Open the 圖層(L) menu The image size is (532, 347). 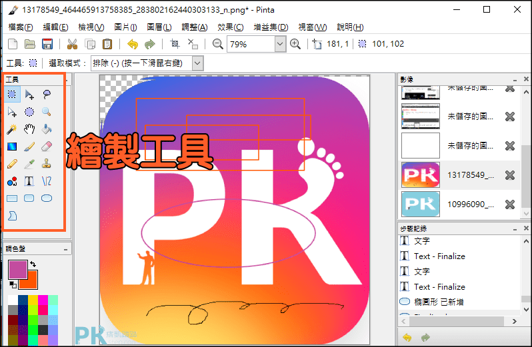point(159,27)
